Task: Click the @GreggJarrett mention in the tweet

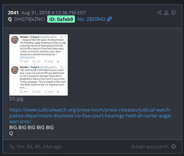Action: pyautogui.click(x=27, y=58)
